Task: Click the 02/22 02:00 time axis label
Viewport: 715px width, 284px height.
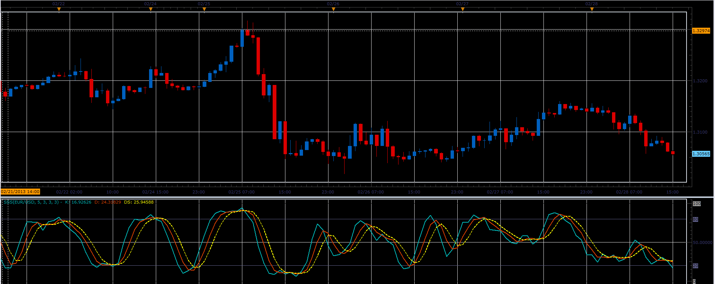Action: click(69, 192)
